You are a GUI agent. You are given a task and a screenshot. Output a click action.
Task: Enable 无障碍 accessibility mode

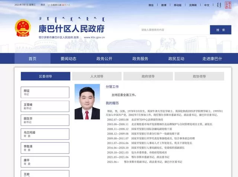193,5
